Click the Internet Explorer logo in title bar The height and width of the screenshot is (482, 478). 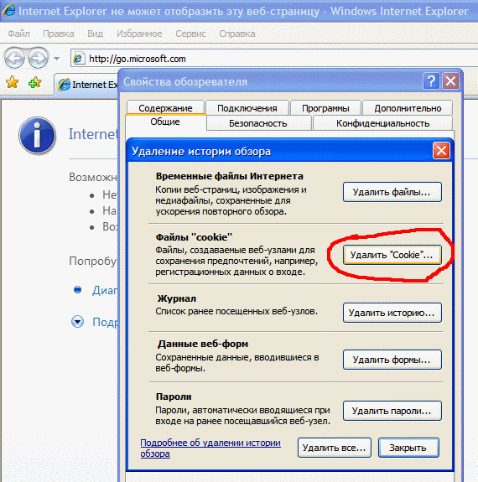[x=8, y=10]
